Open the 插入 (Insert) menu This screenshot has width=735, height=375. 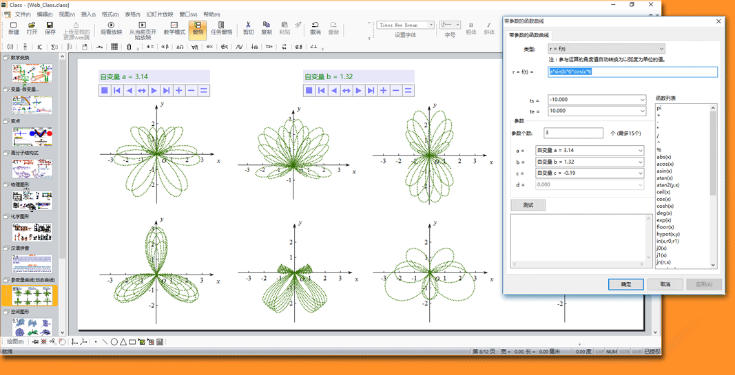click(x=88, y=14)
